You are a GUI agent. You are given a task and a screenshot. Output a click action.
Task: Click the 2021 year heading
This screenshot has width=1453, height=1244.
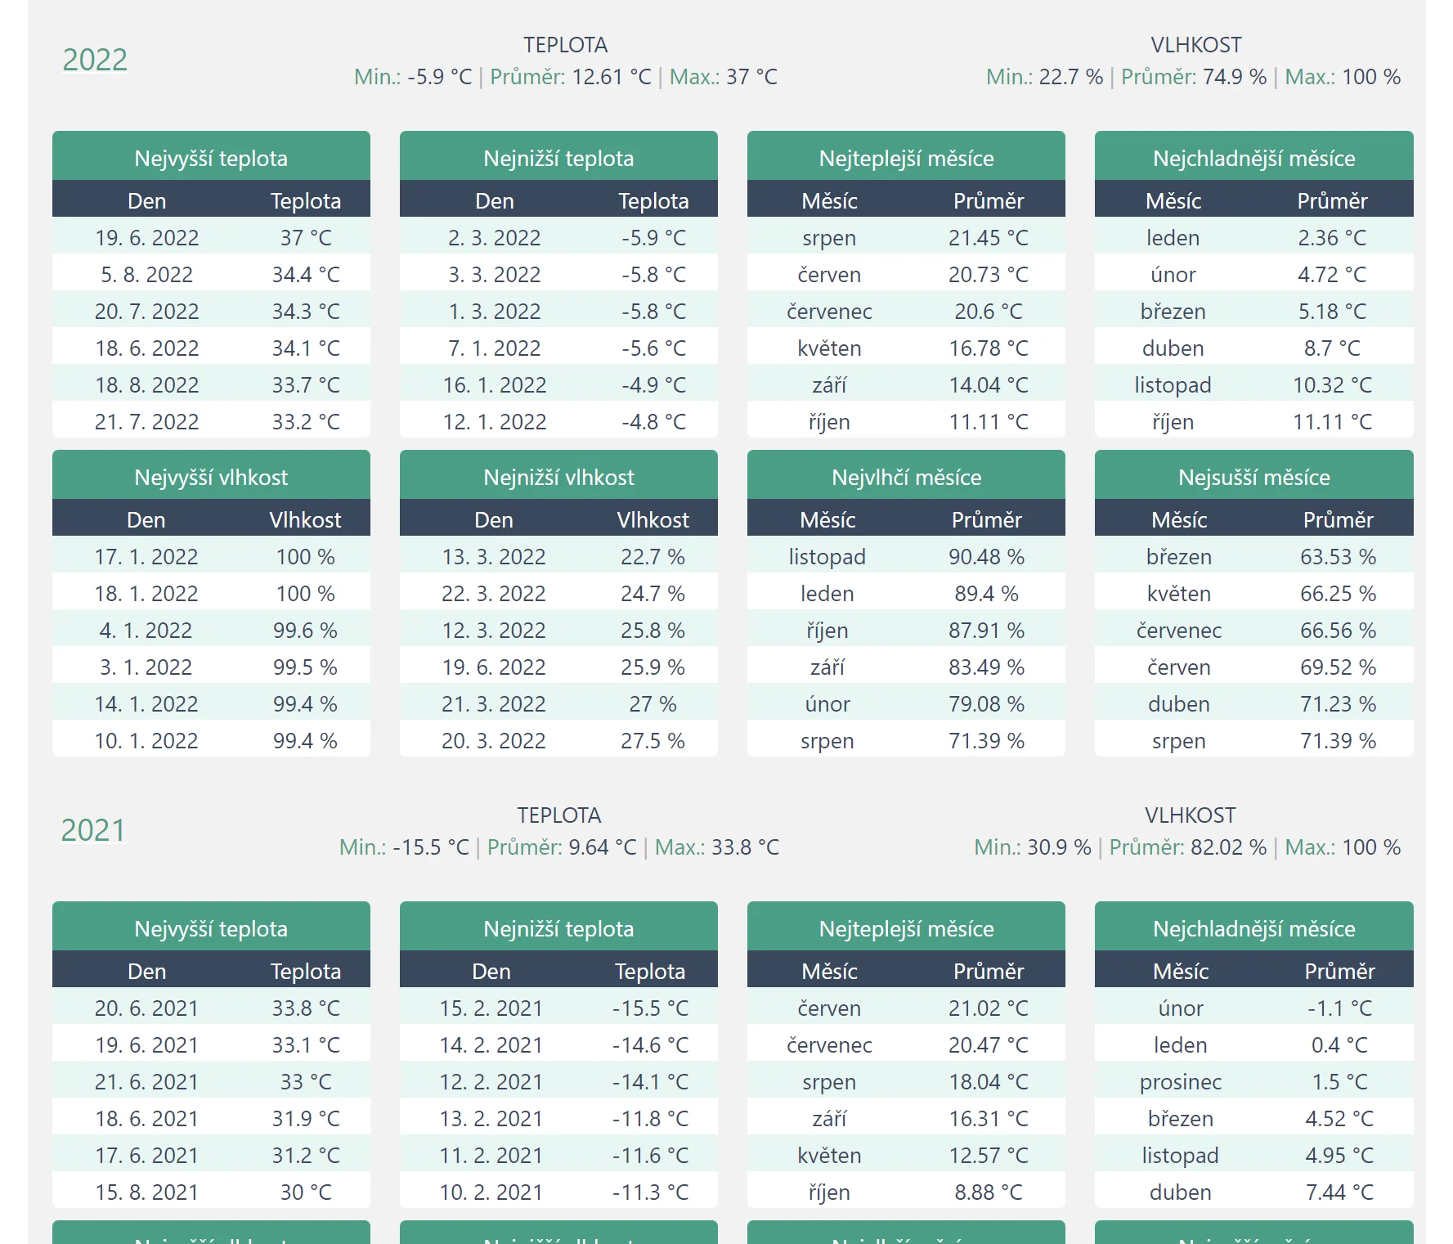click(93, 830)
